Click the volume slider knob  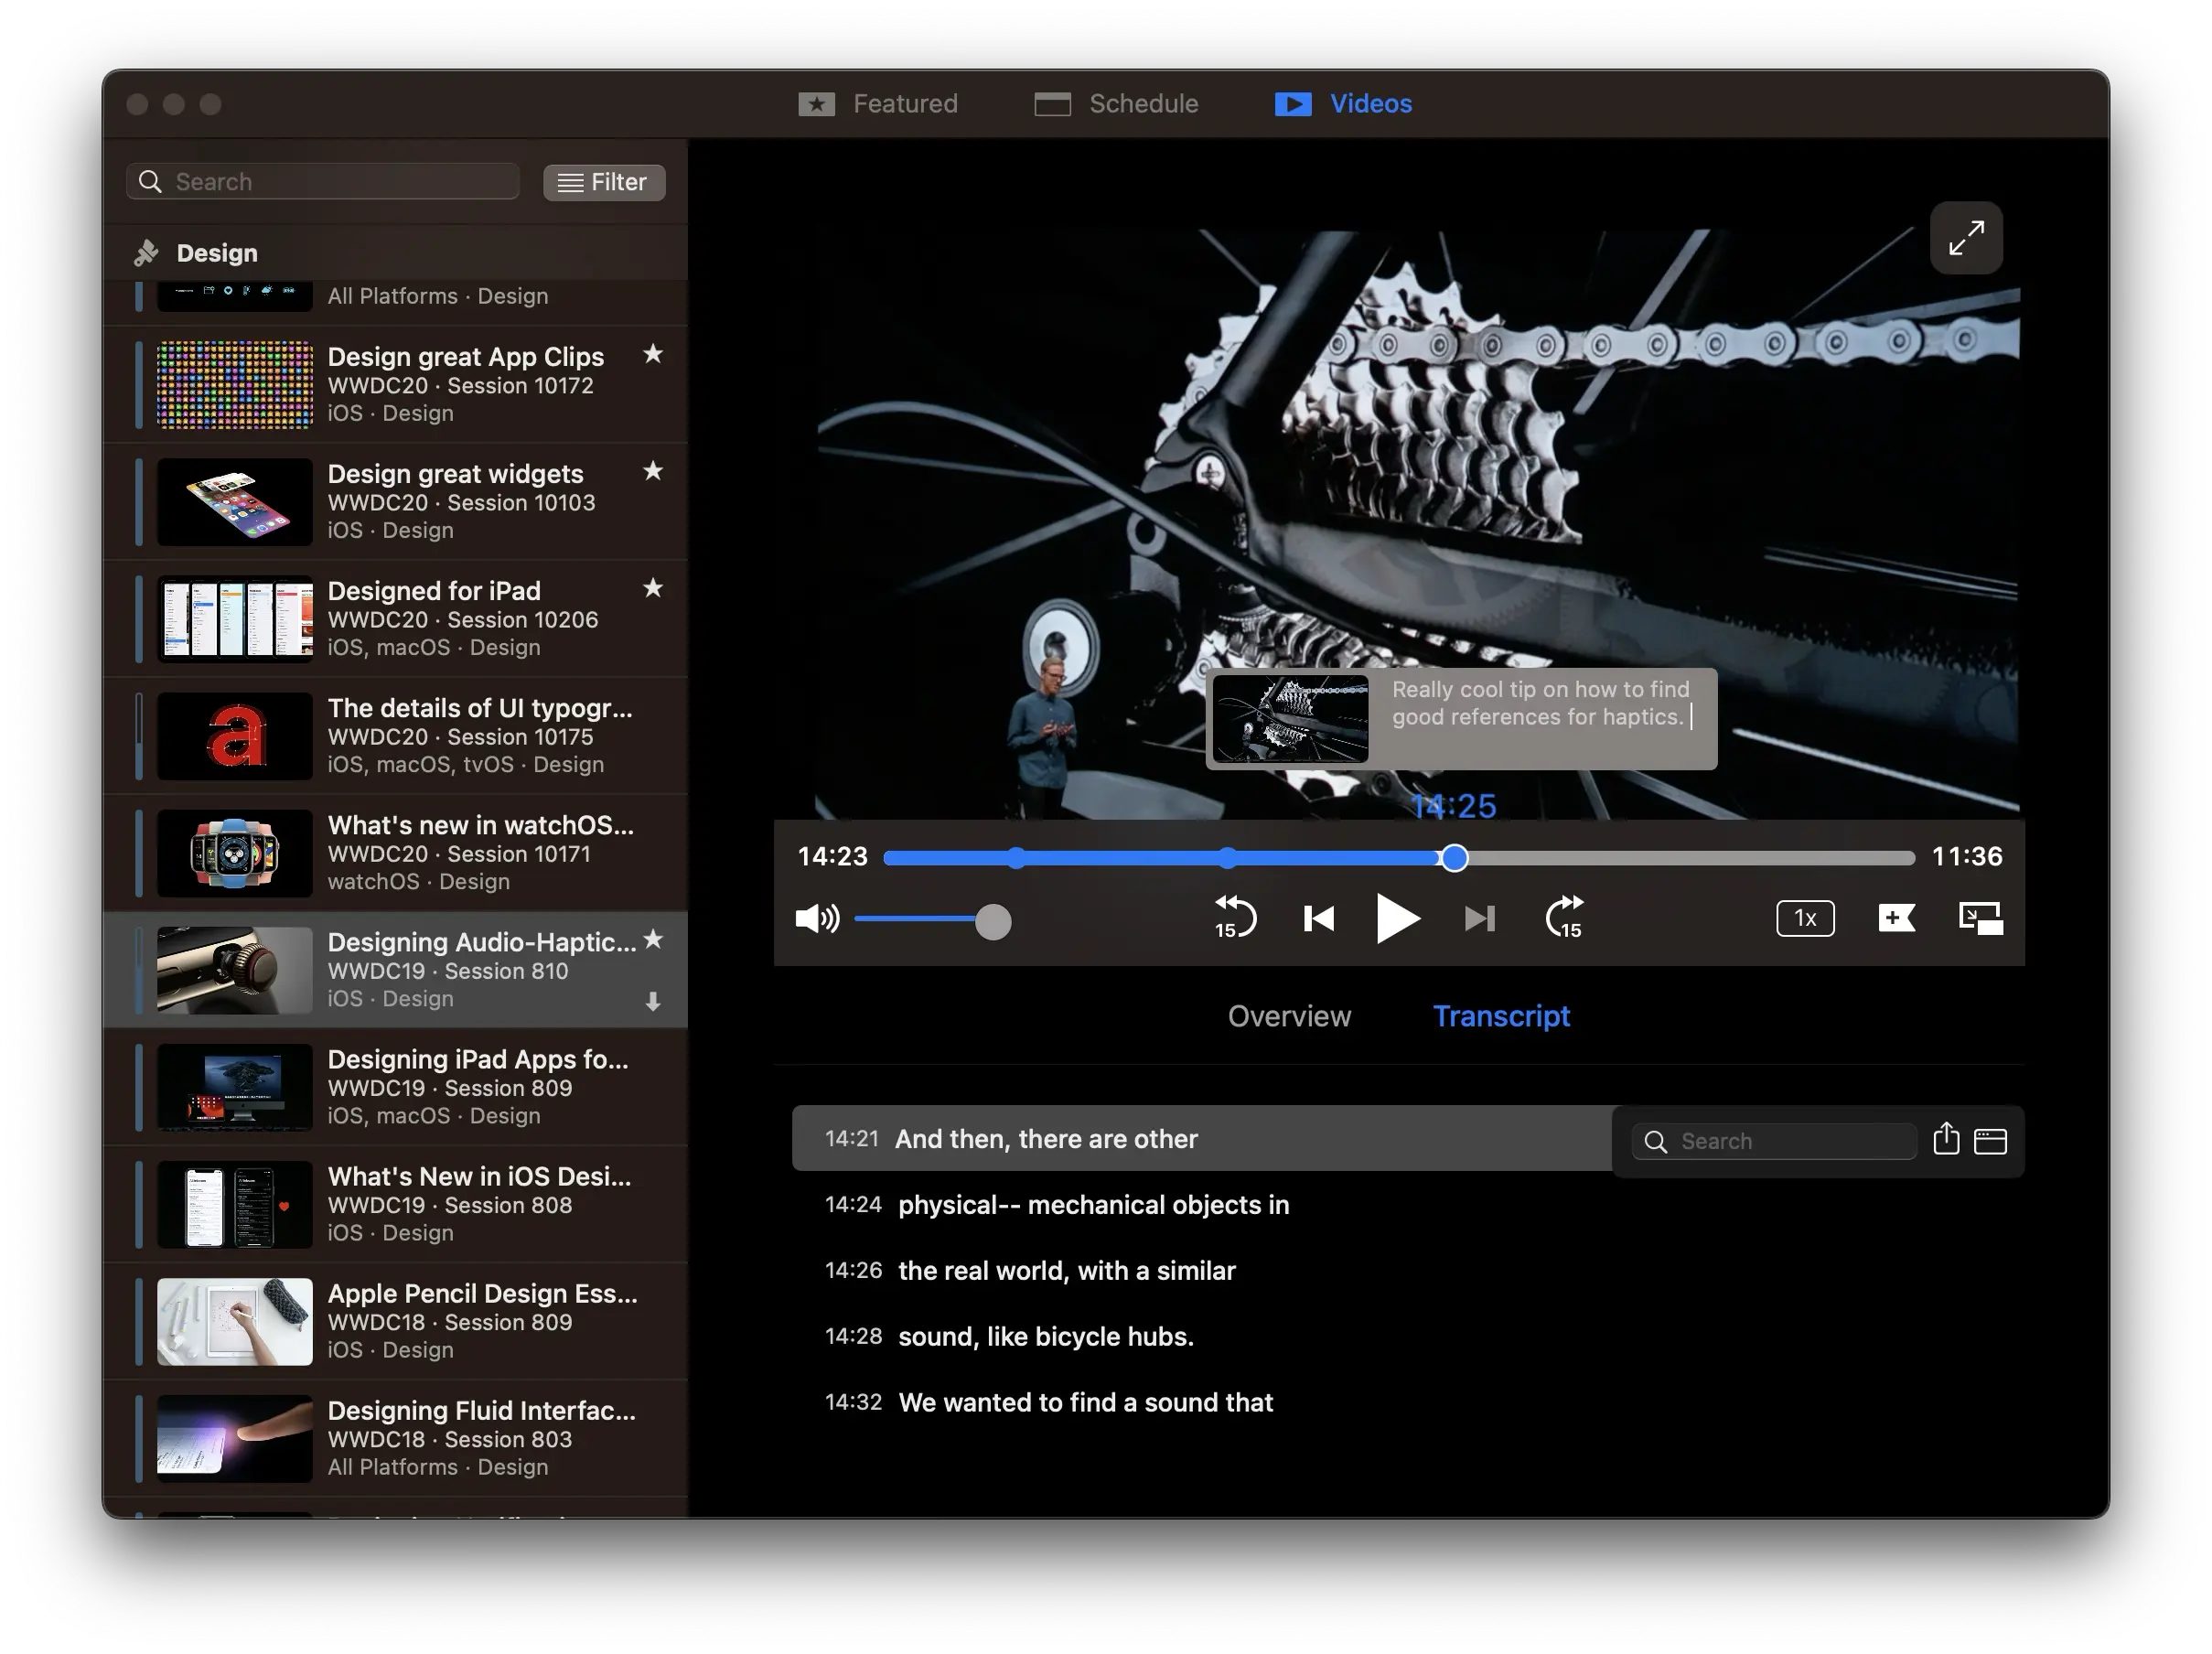[993, 921]
